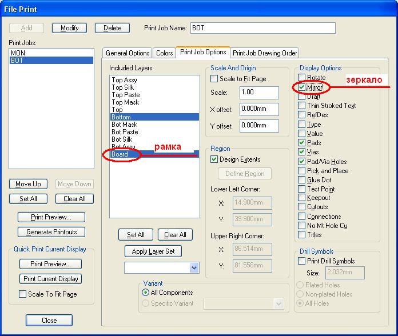Uncheck the Design Extents checkbox
This screenshot has height=336, width=398.
214,159
